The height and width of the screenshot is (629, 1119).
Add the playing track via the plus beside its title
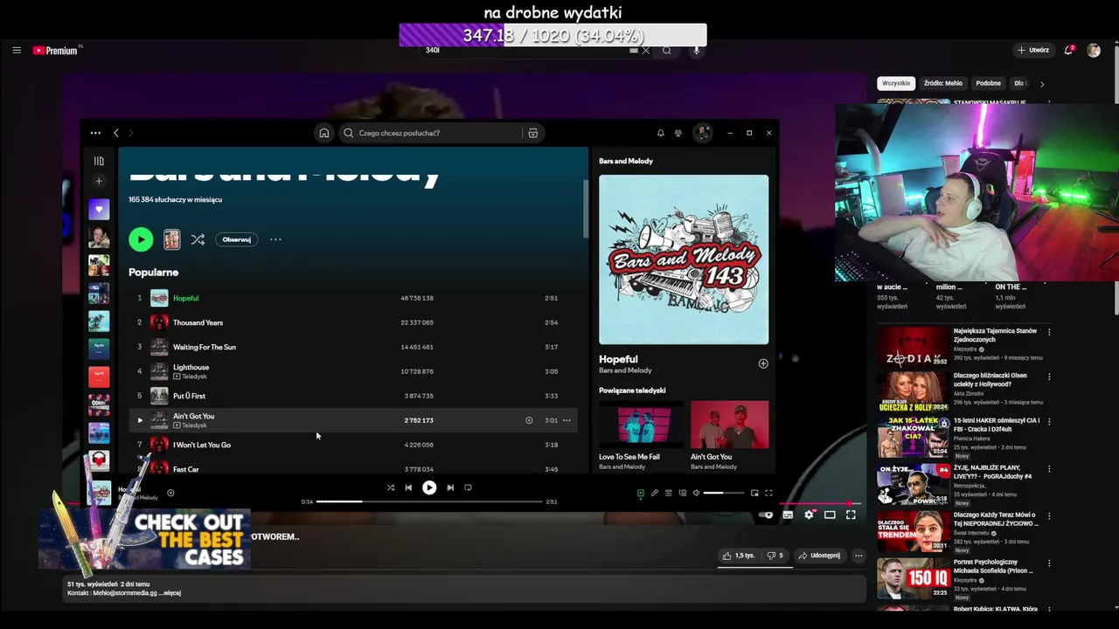pos(170,493)
